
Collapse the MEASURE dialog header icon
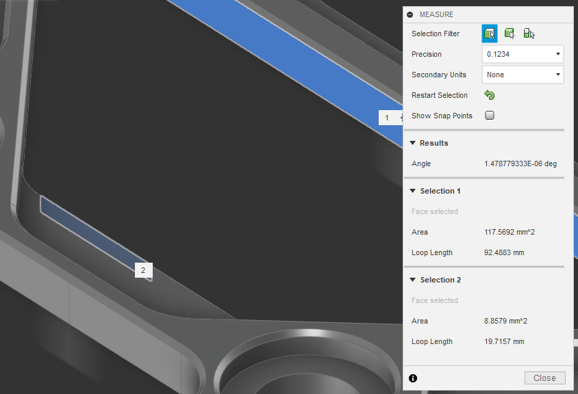point(409,14)
